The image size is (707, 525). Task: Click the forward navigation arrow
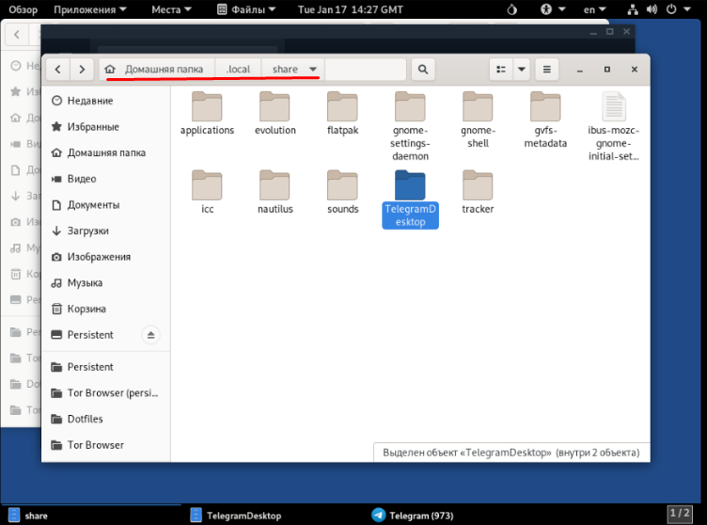[83, 70]
